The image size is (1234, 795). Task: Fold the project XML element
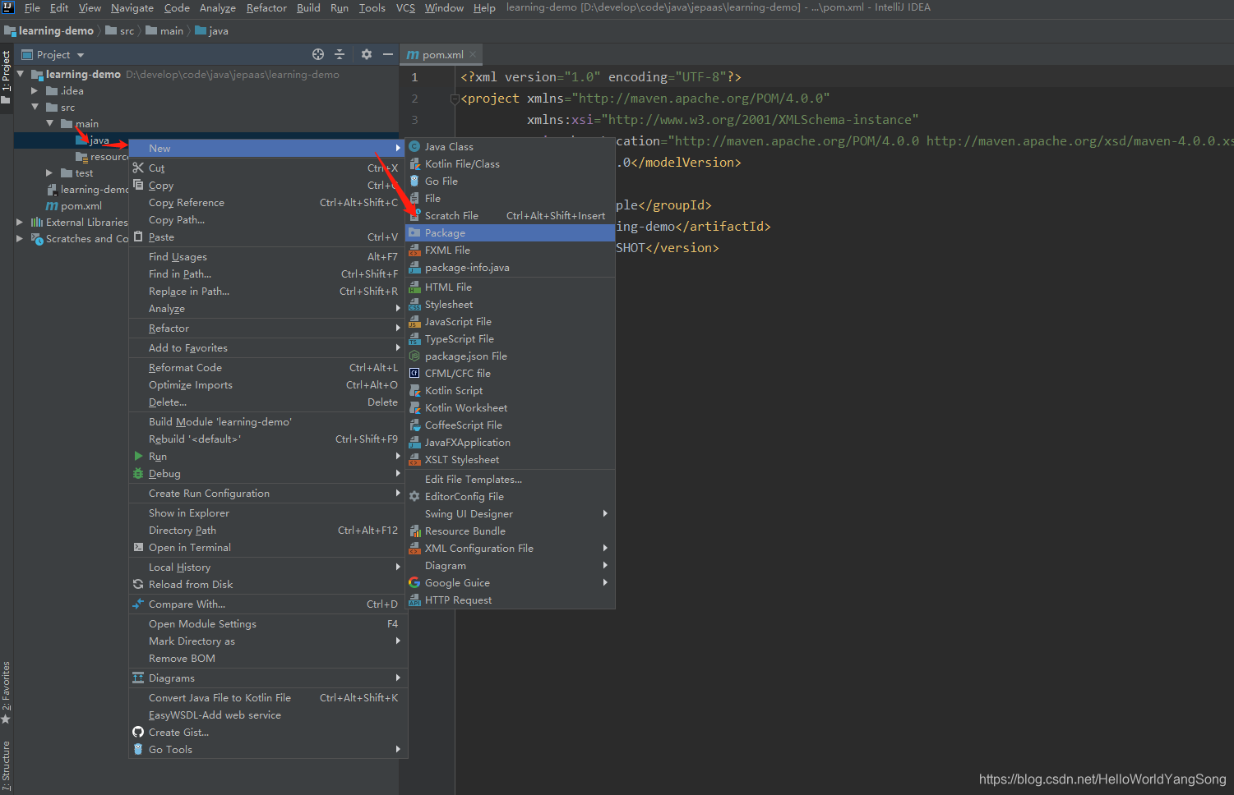pyautogui.click(x=455, y=99)
